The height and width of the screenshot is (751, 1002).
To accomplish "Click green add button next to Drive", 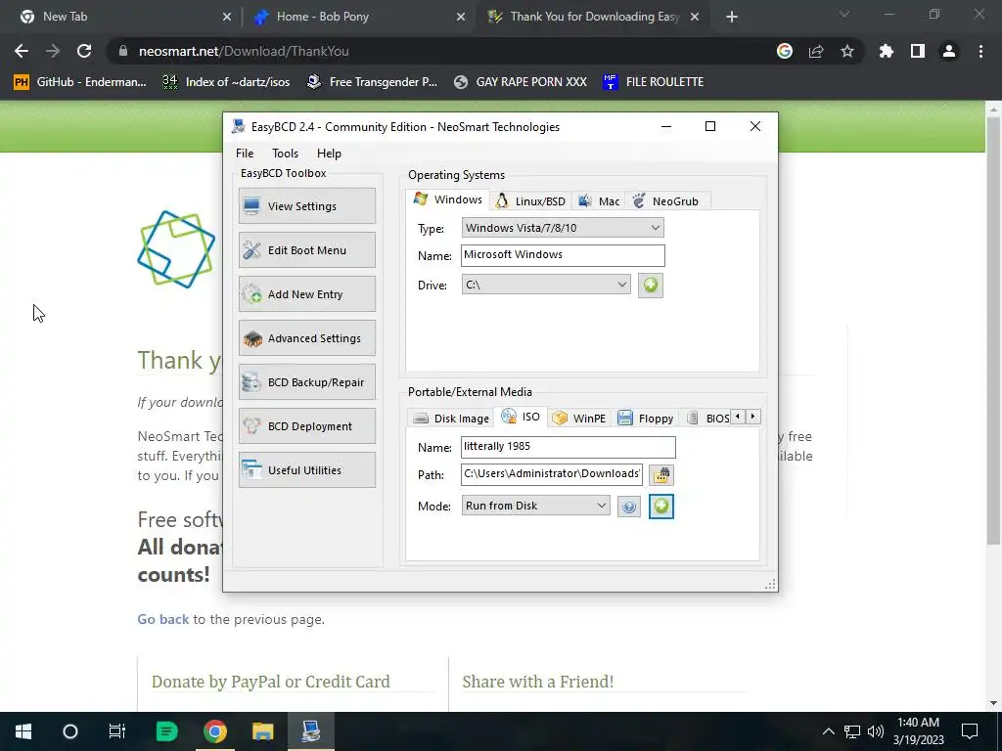I will (650, 285).
